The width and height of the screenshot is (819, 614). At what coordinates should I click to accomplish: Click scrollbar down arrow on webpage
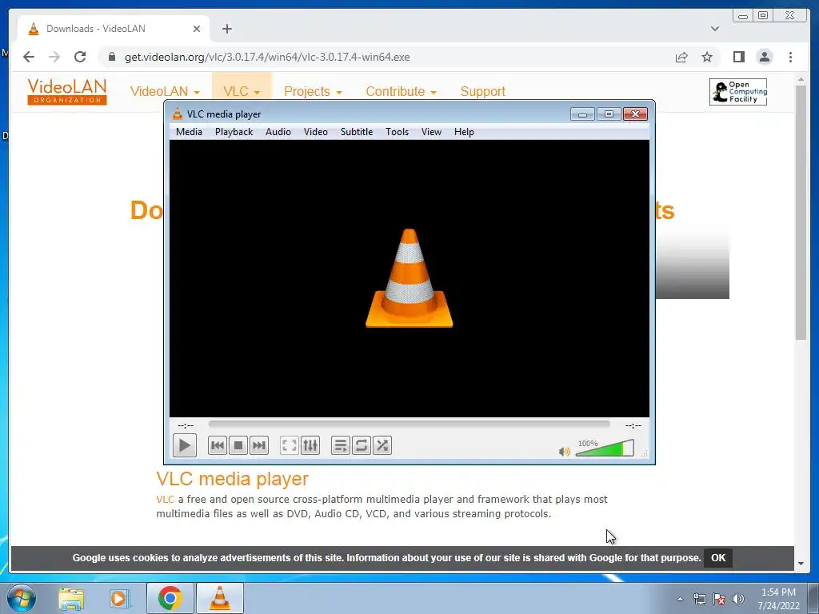[801, 564]
